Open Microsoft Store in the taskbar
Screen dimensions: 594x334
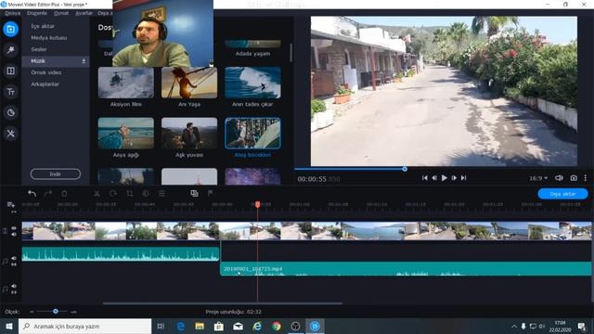coord(219,326)
